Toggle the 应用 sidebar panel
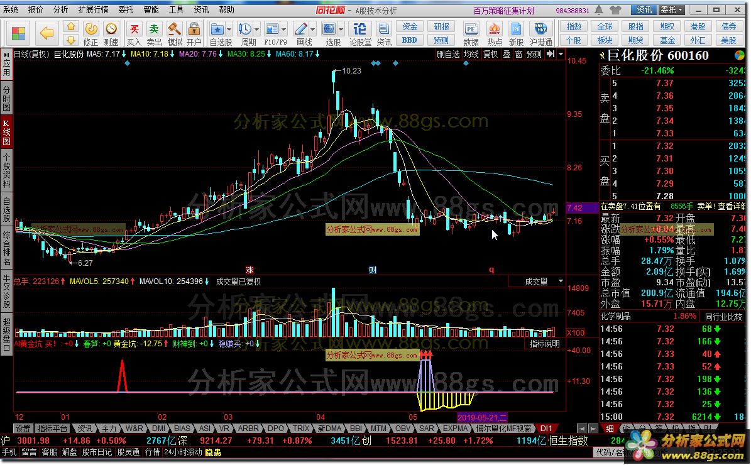Image resolution: width=751 pixels, height=465 pixels. [x=7, y=63]
